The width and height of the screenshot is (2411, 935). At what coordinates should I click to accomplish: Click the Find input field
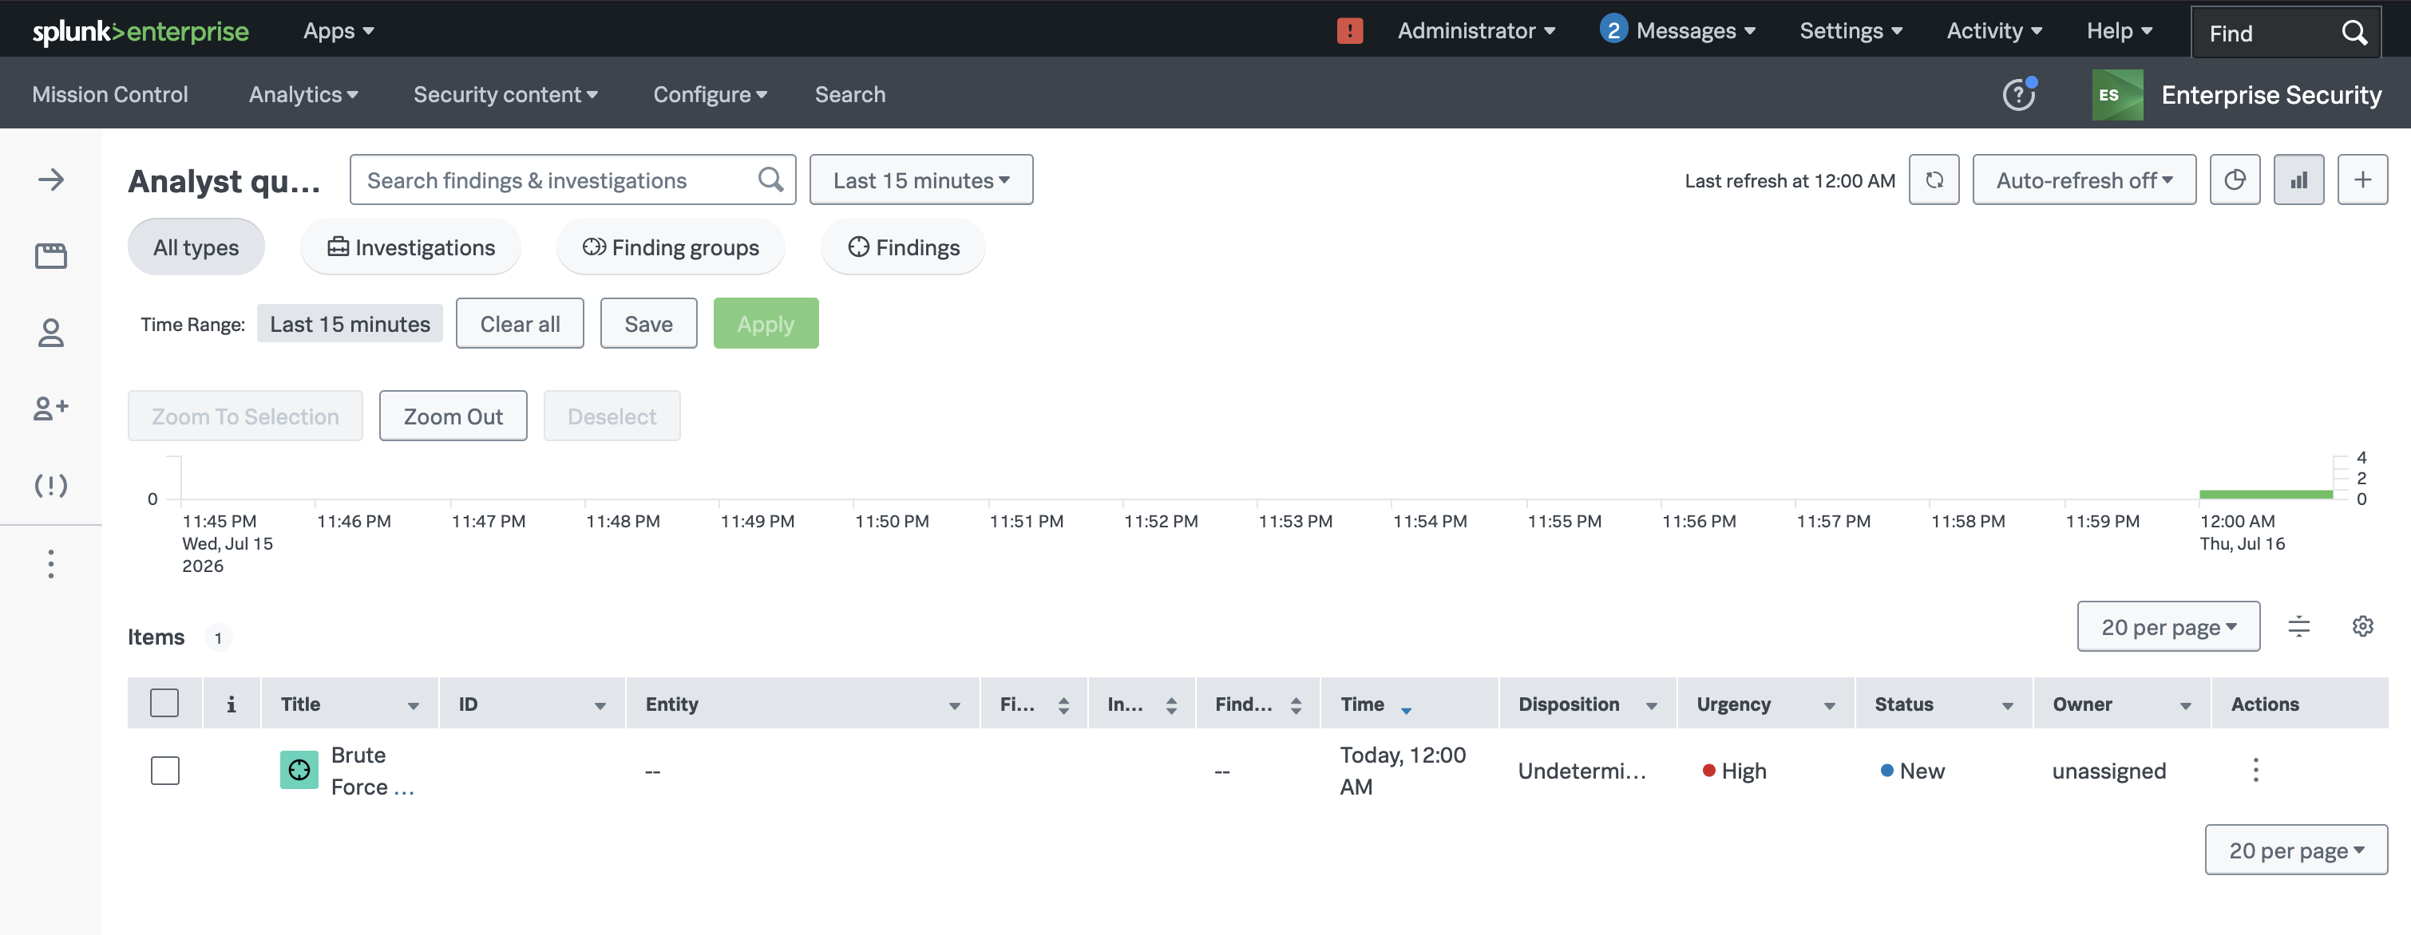pyautogui.click(x=2286, y=33)
